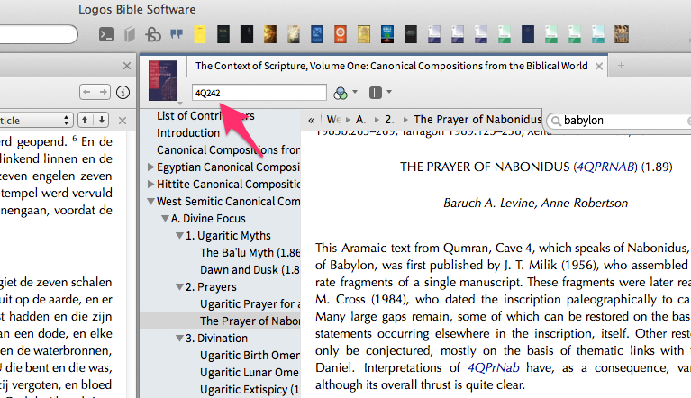Select Introduction in the contents
The width and height of the screenshot is (691, 398).
point(187,133)
